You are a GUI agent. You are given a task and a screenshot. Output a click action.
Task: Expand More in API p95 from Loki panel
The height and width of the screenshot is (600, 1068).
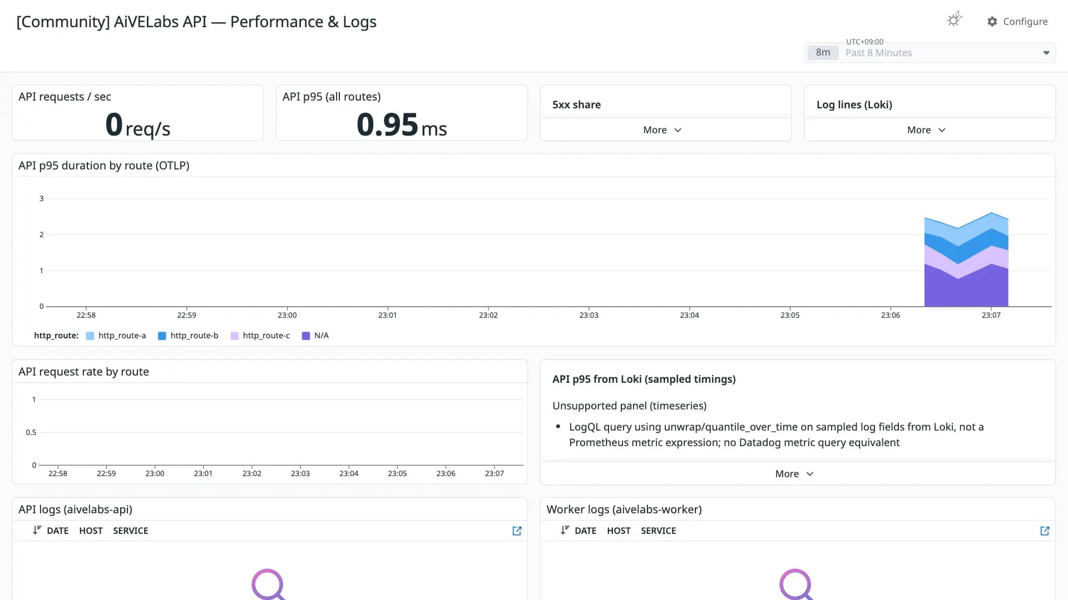point(795,474)
